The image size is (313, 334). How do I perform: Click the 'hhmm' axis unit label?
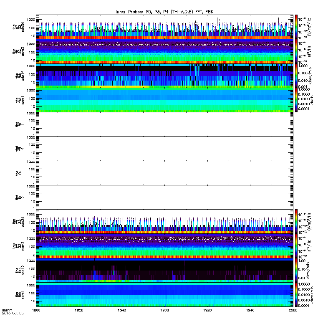click(x=7, y=310)
